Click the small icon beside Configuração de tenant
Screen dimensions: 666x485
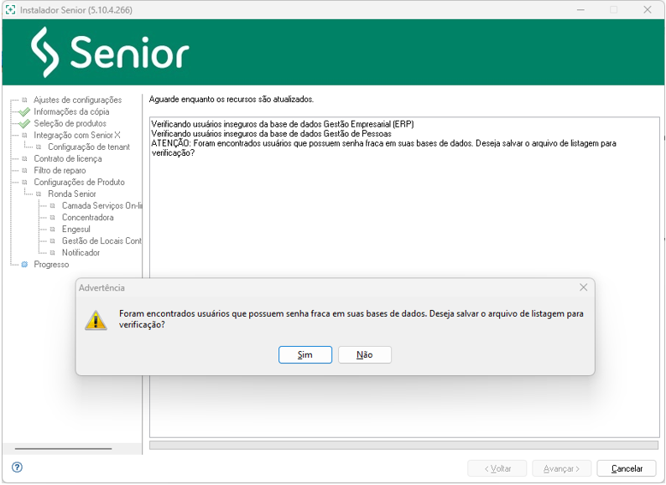tap(39, 147)
